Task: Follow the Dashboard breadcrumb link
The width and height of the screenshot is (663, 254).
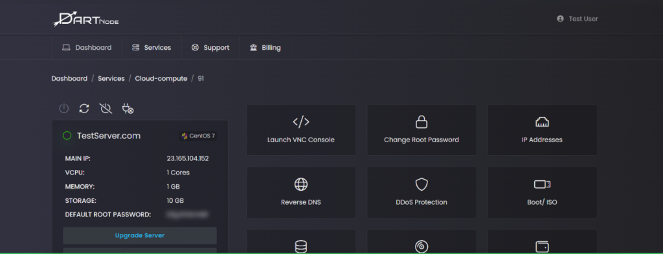Action: point(69,78)
